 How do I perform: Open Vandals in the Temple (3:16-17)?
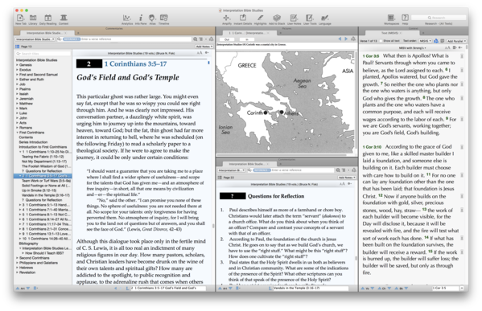46,195
